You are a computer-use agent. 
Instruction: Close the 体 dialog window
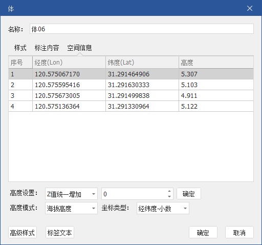pyautogui.click(x=250, y=8)
